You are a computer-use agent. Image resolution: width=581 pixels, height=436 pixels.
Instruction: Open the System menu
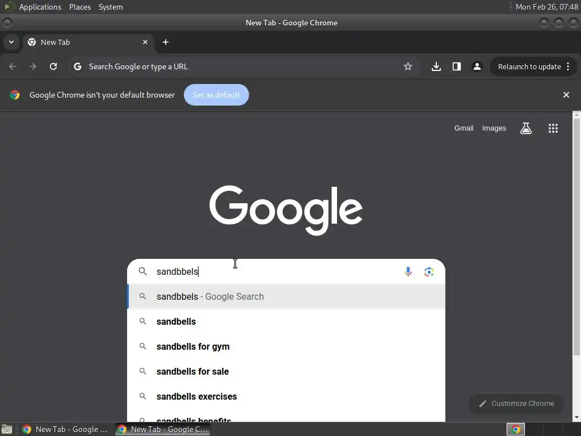tap(111, 7)
